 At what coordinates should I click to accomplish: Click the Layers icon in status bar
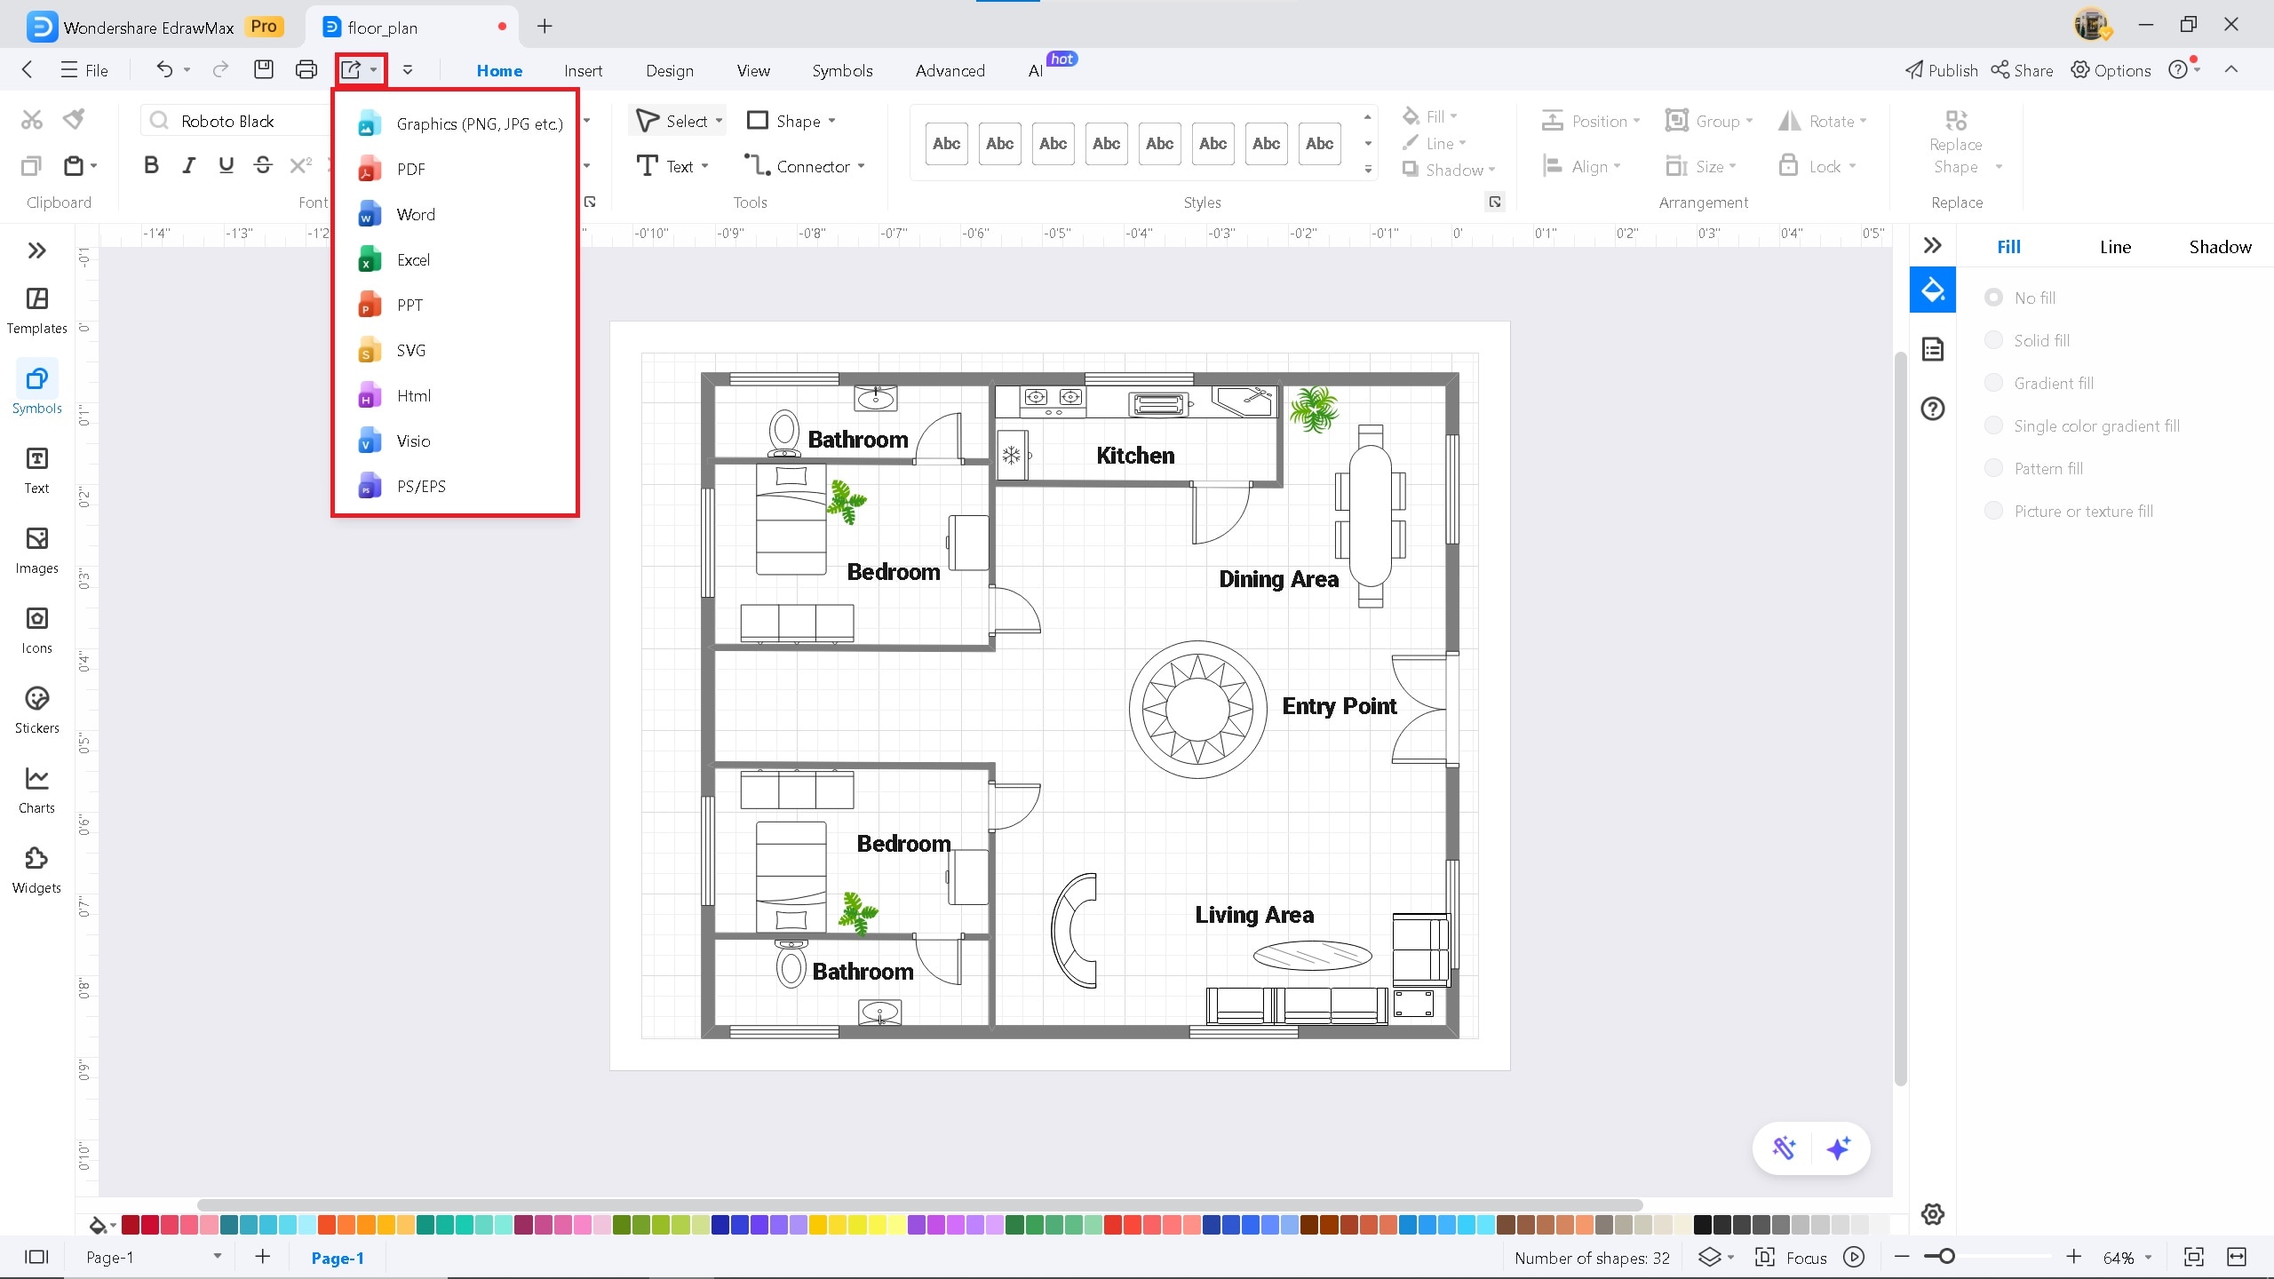coord(1710,1257)
